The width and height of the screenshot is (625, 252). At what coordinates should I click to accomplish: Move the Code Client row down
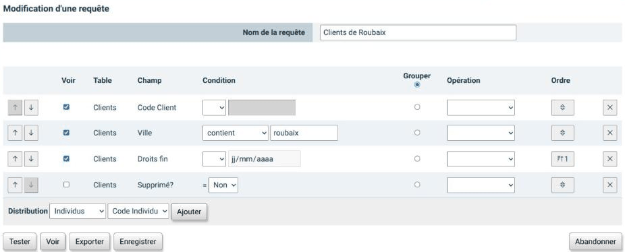(x=31, y=108)
